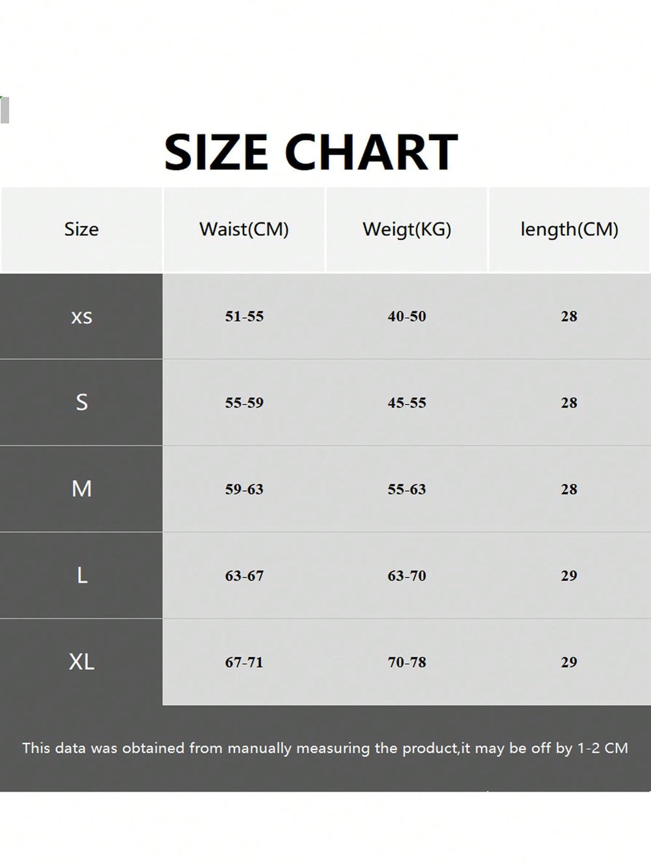651x868 pixels.
Task: Select the S size row label
Action: (x=81, y=403)
